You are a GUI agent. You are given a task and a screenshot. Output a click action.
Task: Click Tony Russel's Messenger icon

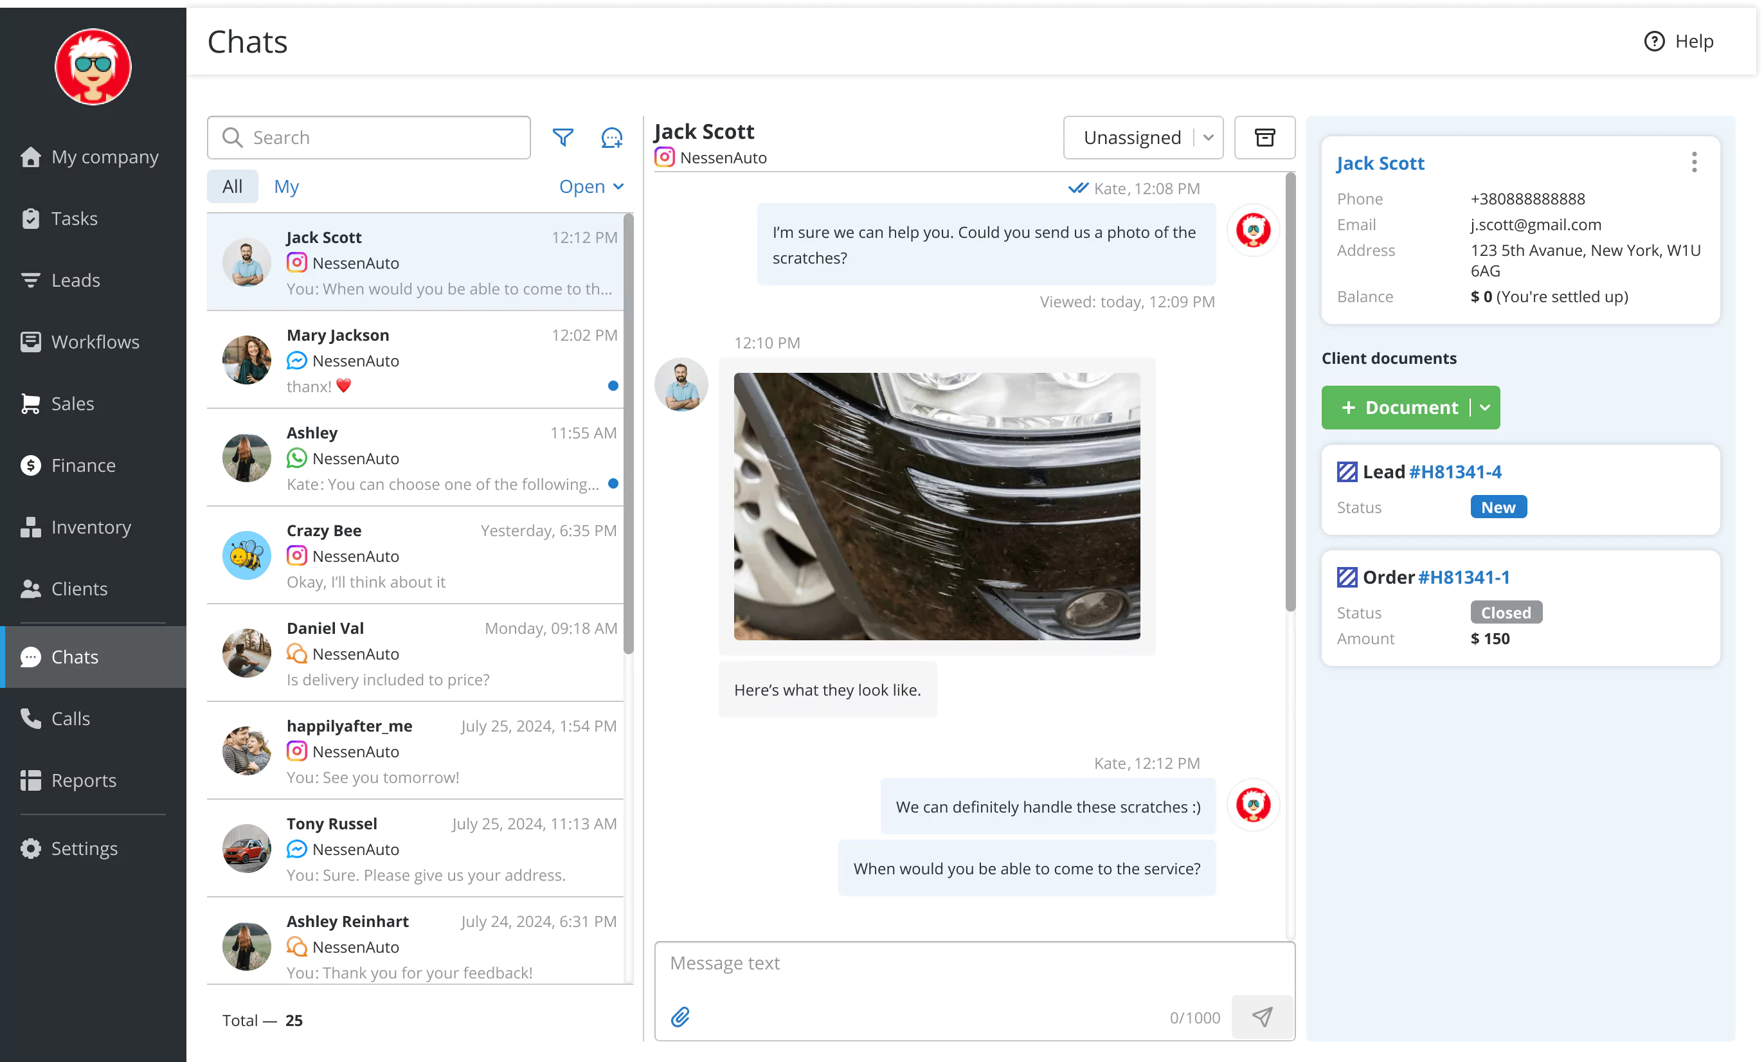pos(296,849)
